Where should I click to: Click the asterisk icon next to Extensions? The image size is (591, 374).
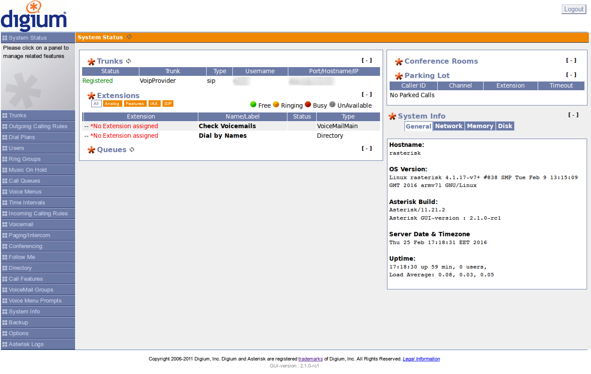point(91,96)
